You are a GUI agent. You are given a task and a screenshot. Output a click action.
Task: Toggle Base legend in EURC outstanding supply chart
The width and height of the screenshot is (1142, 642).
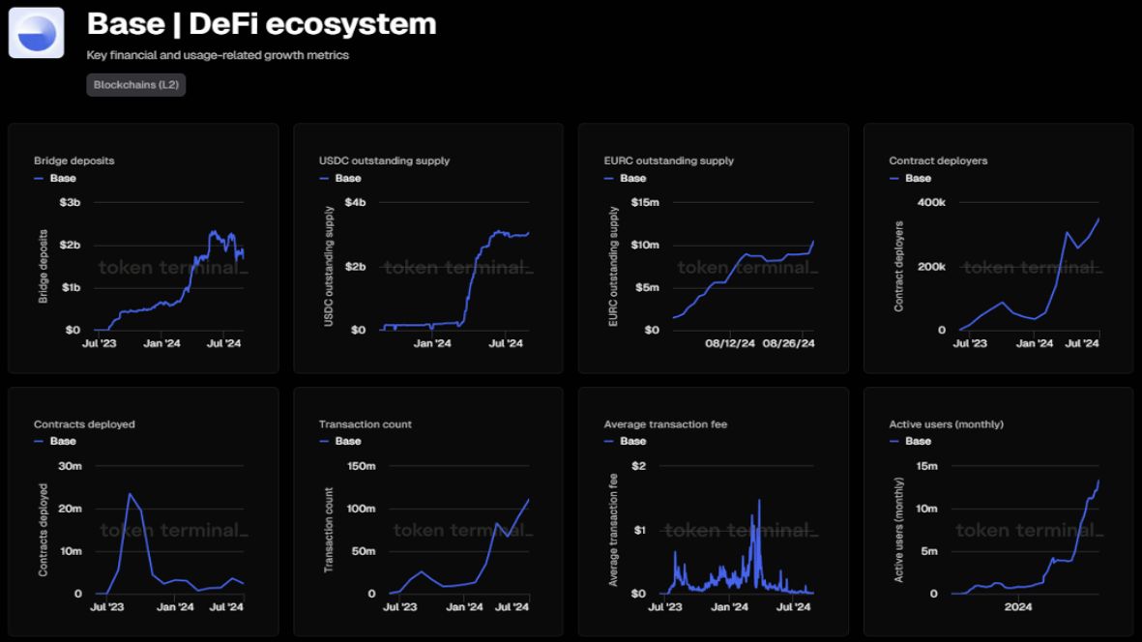(625, 178)
